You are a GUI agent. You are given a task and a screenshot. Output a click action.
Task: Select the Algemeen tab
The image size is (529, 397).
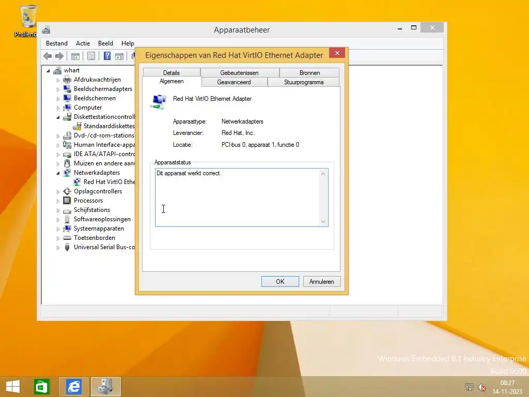(x=172, y=81)
